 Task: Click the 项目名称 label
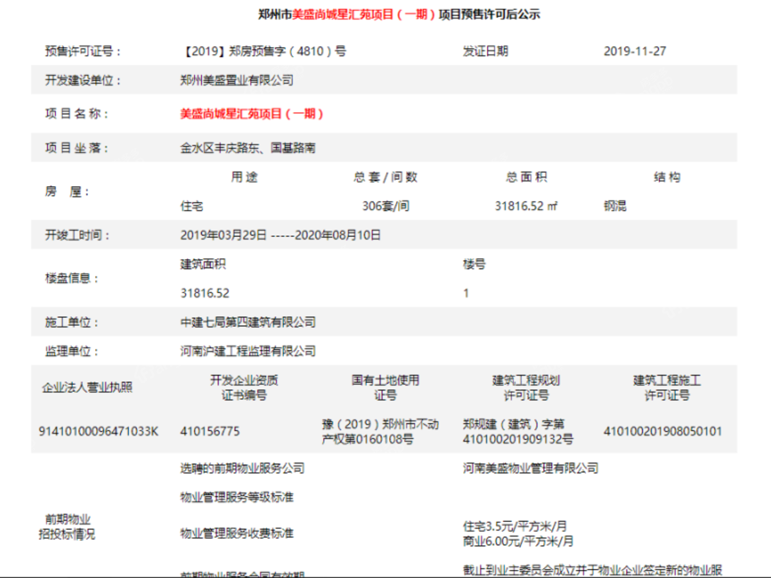click(x=77, y=114)
